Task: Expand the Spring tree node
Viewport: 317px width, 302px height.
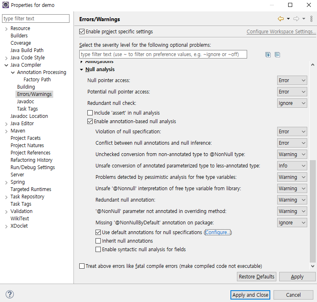Action: 6,183
